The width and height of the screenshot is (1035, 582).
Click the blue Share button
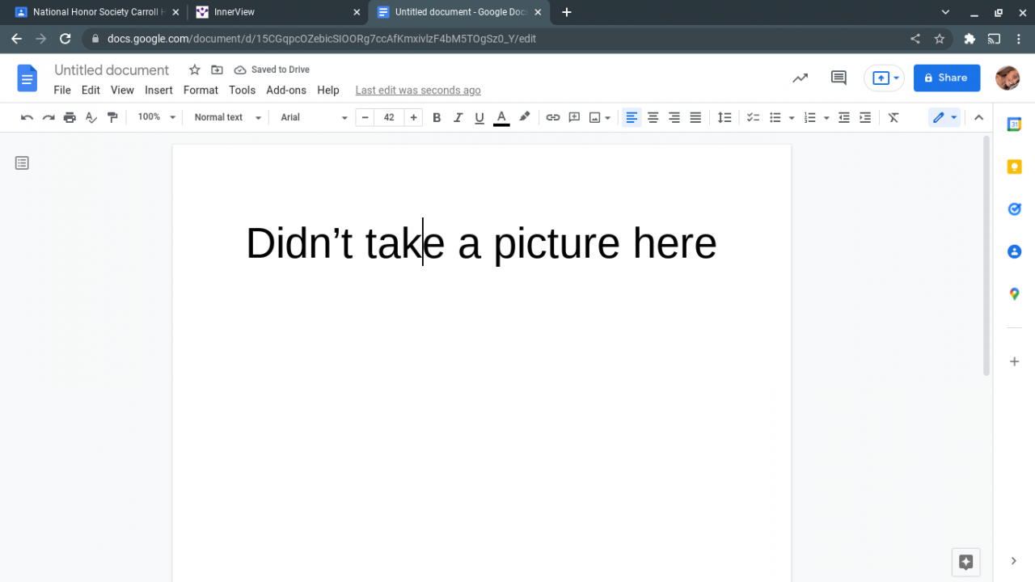(946, 78)
